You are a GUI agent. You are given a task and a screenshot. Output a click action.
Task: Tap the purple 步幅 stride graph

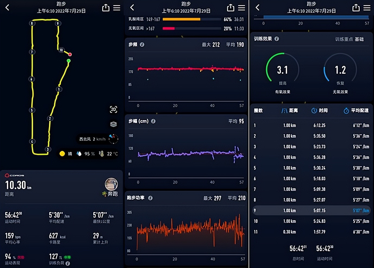191,154
